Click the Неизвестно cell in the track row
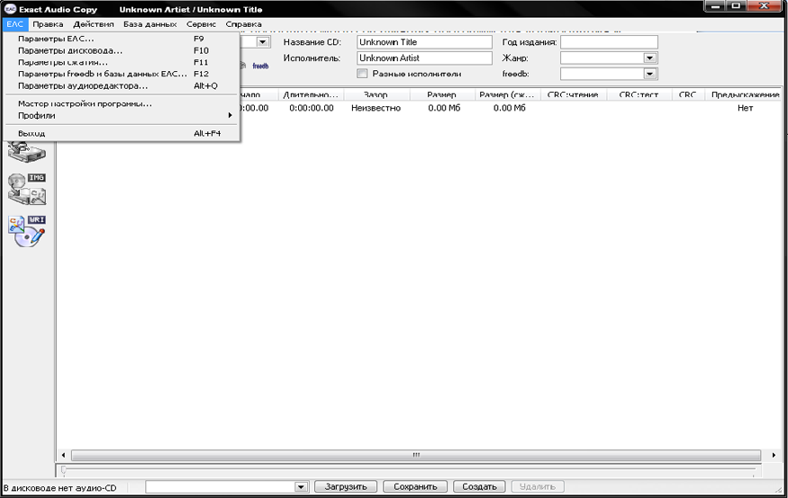 (376, 108)
